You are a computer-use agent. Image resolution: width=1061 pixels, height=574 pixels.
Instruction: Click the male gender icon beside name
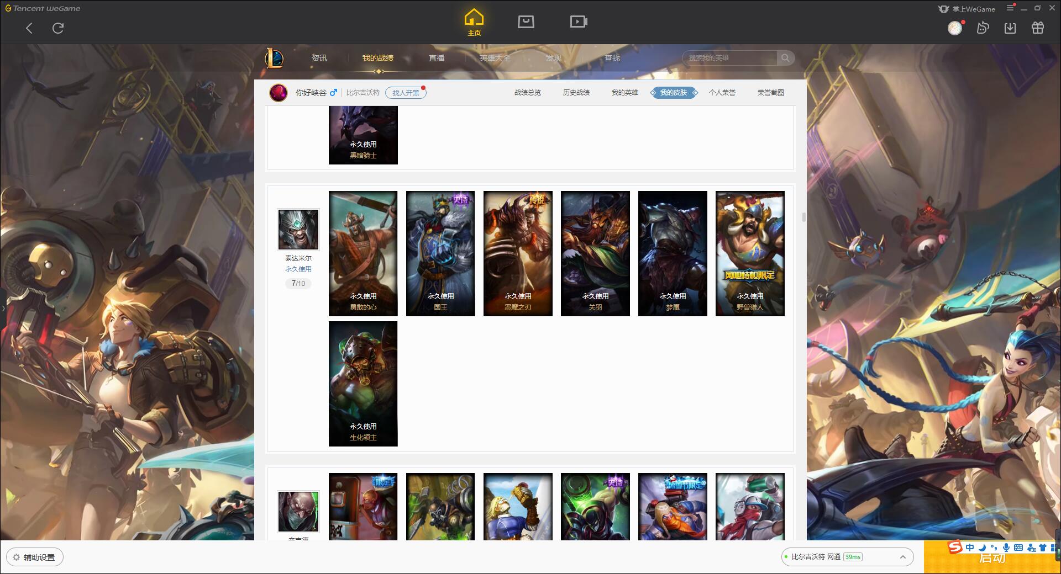pyautogui.click(x=333, y=93)
